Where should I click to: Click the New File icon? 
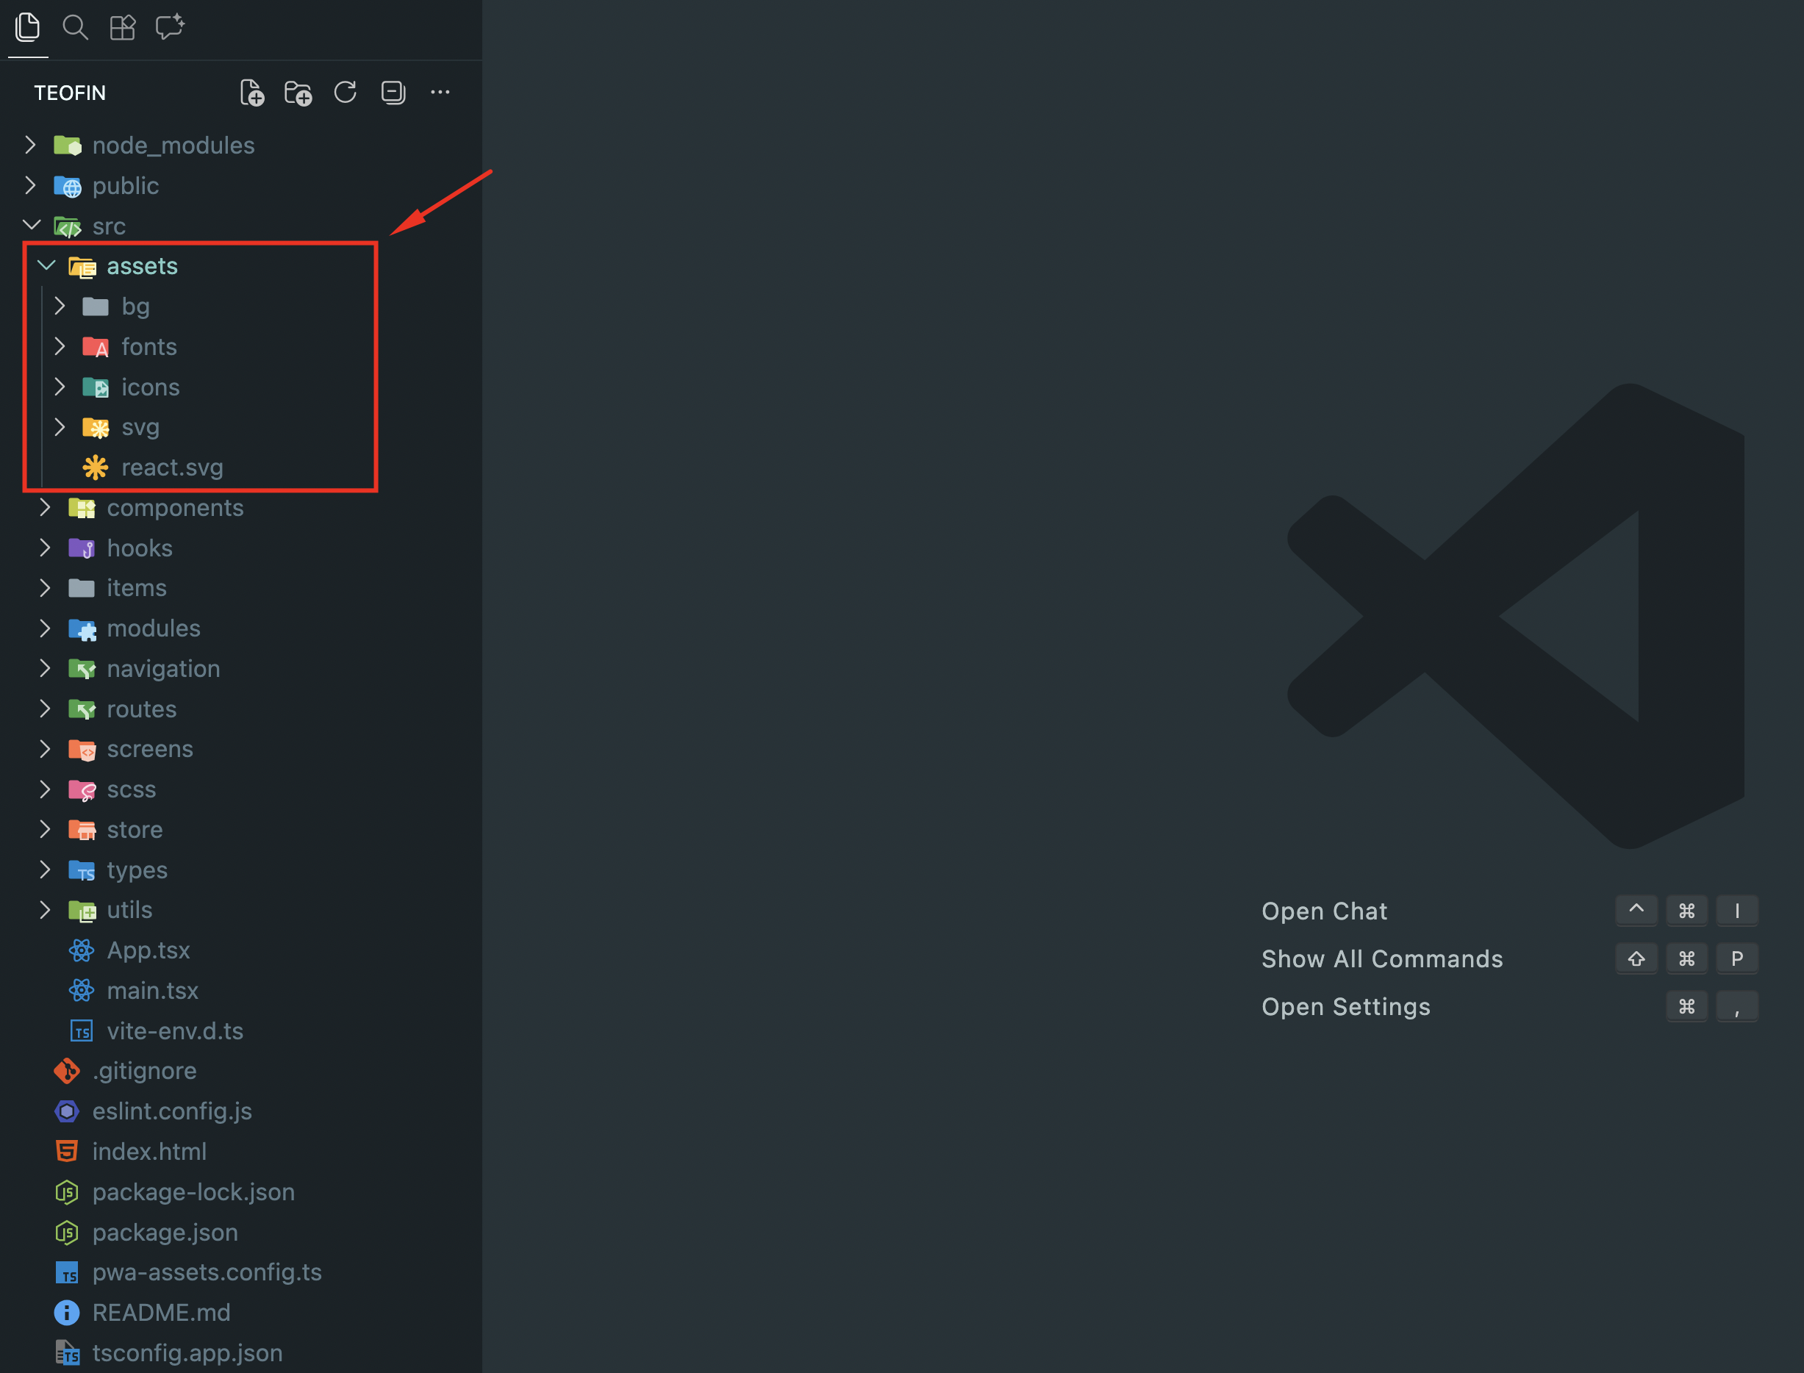pos(251,93)
